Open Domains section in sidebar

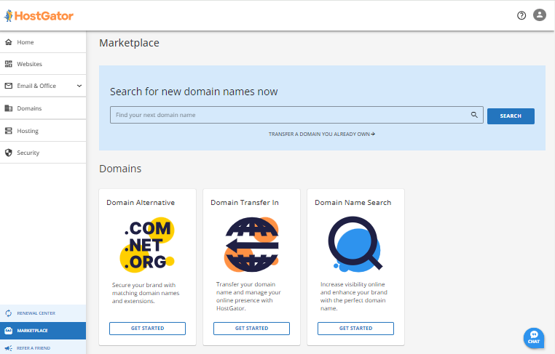[43, 108]
